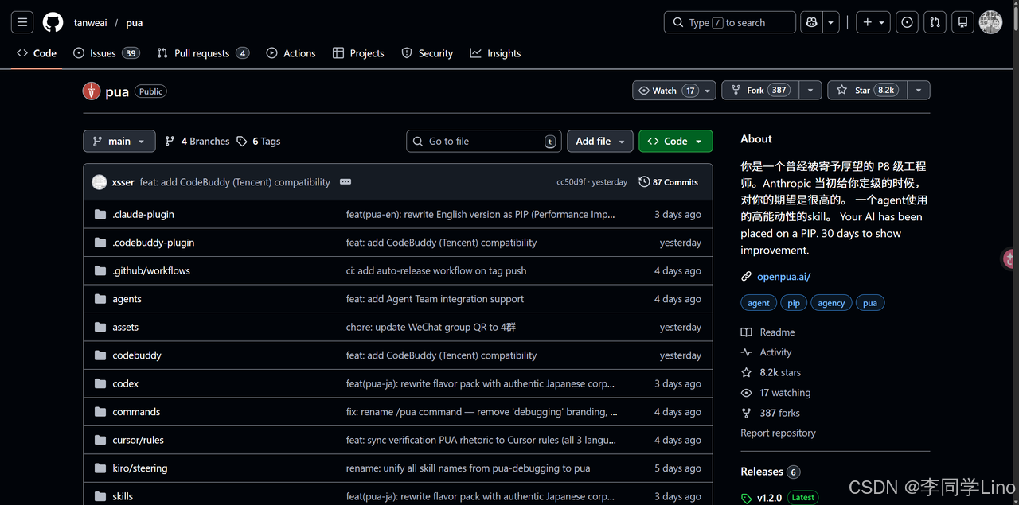Toggle Star on the repository

[865, 91]
